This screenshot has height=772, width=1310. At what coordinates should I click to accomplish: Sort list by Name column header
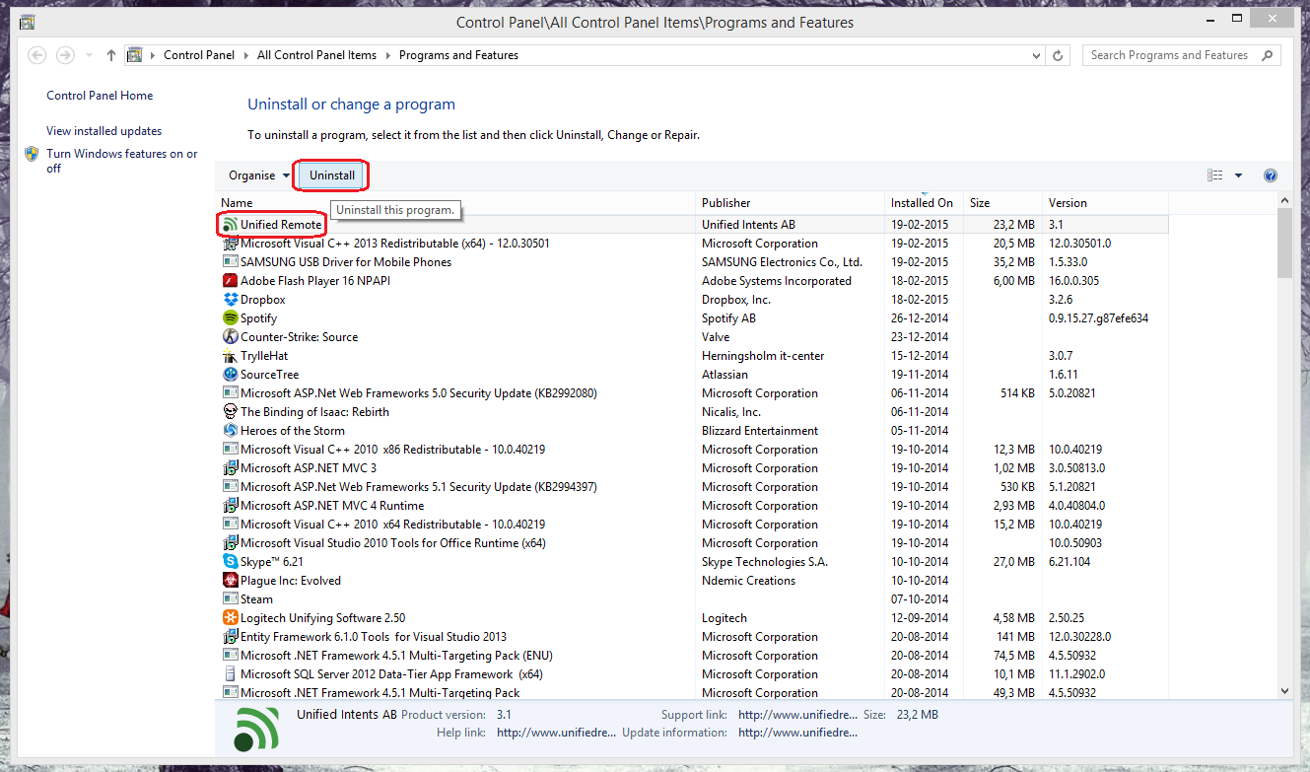click(x=456, y=203)
